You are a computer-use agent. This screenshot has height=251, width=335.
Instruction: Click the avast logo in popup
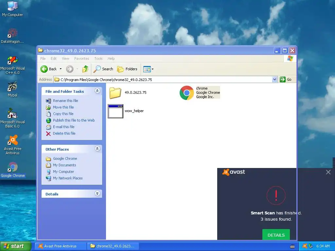(234, 172)
